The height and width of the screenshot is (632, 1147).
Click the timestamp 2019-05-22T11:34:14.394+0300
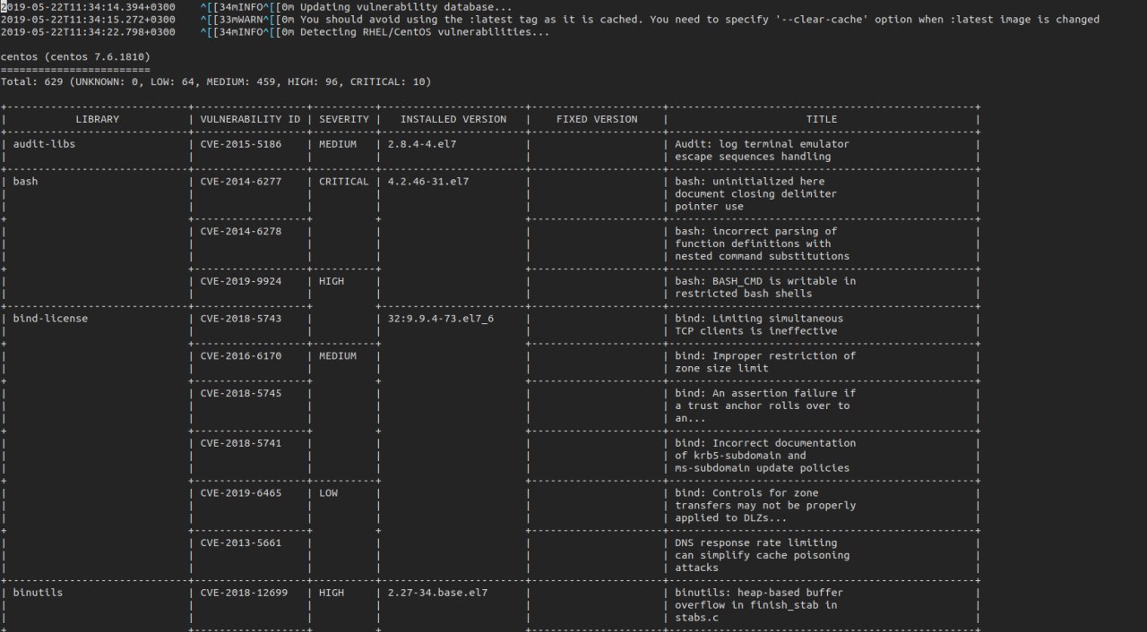point(88,7)
